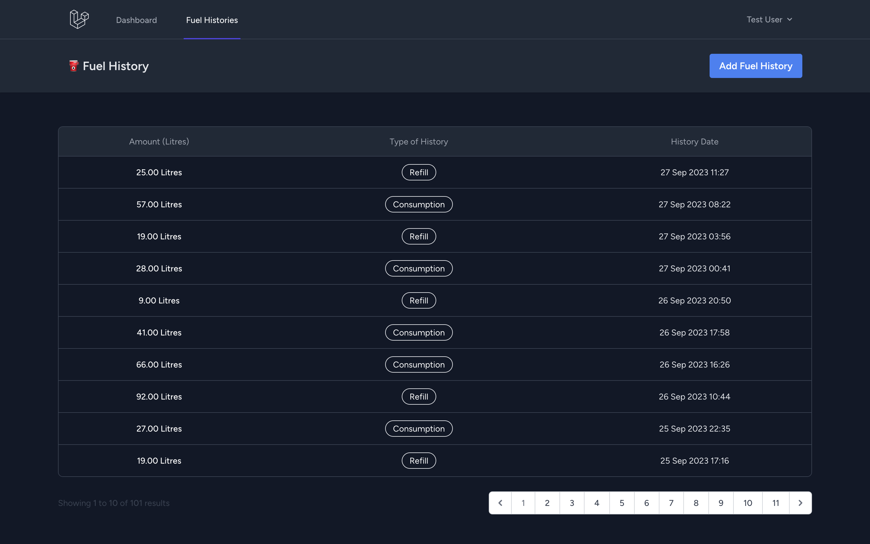Click the previous page arrow in pagination
The height and width of the screenshot is (544, 870).
[x=500, y=503]
